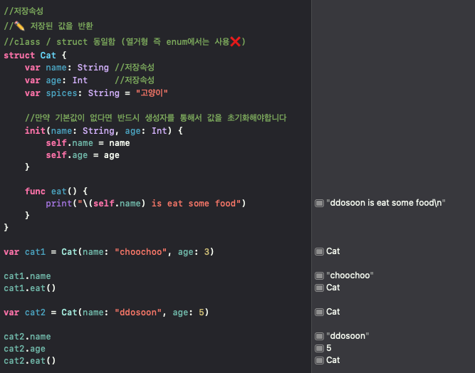Click the struct keyword in Cat declaration
The image size is (475, 373).
[x=19, y=56]
